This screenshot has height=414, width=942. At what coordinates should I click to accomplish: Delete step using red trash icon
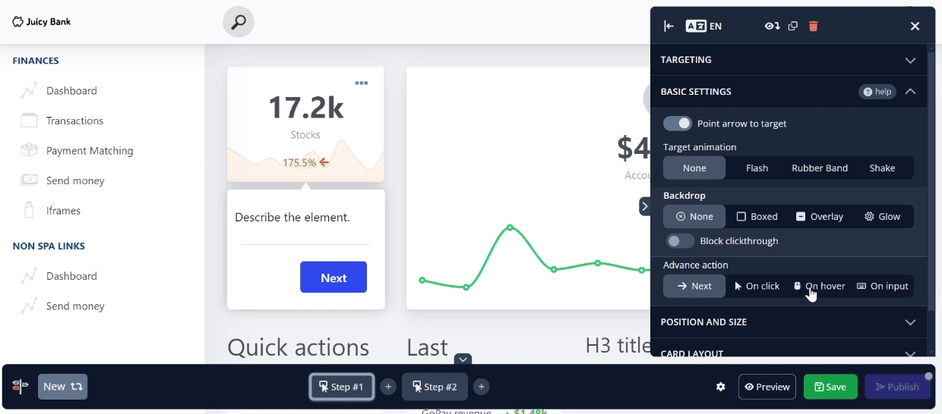point(813,26)
